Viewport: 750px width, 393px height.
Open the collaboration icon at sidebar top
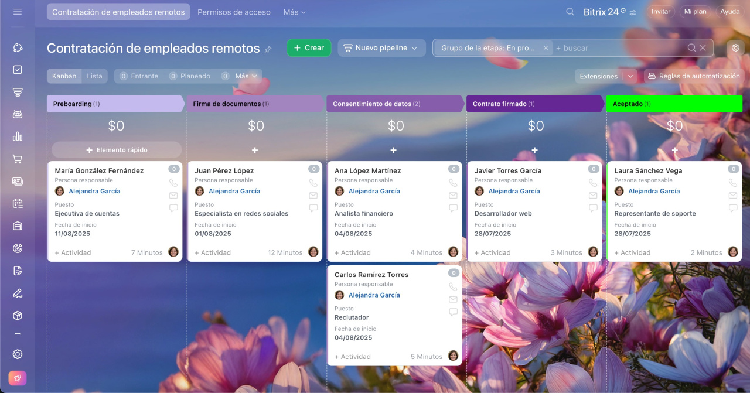(x=18, y=47)
